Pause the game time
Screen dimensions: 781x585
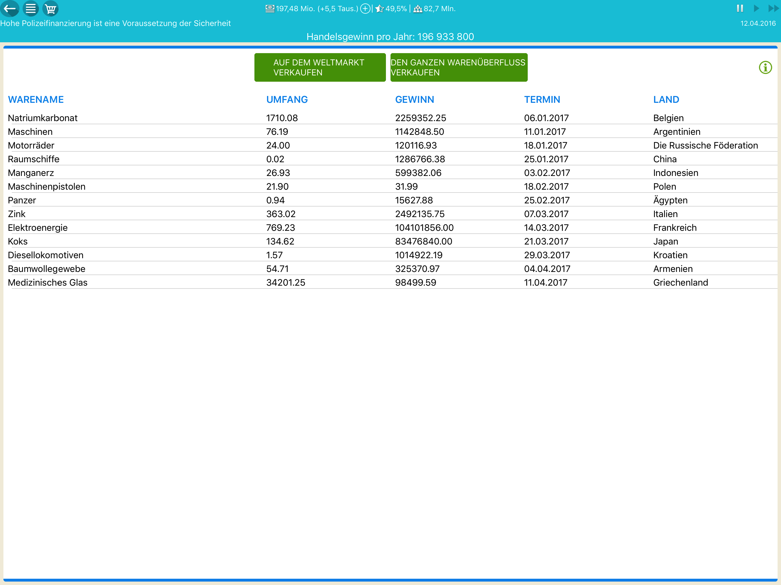(x=740, y=9)
